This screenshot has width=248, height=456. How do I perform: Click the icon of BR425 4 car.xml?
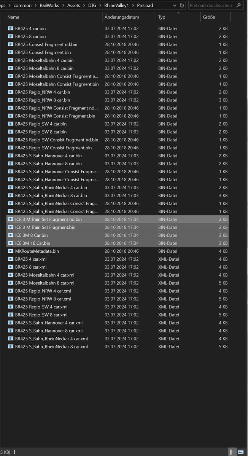(x=11, y=259)
